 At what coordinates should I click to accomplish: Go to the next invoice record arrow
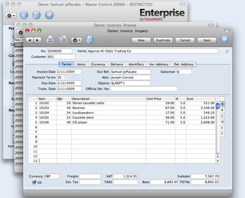(37, 40)
